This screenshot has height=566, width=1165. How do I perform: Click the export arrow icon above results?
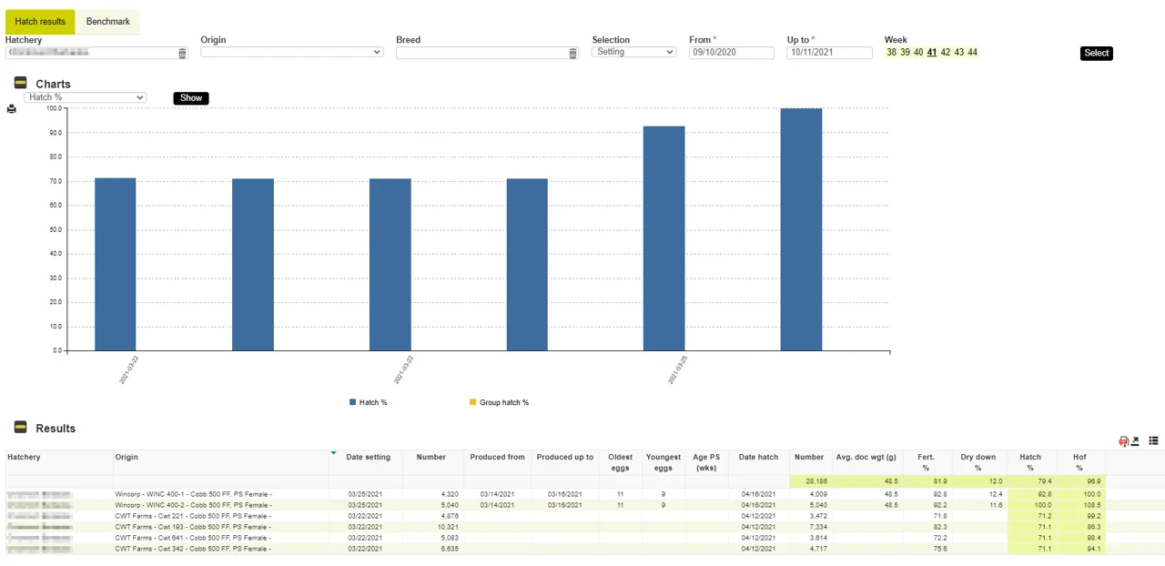click(1135, 441)
